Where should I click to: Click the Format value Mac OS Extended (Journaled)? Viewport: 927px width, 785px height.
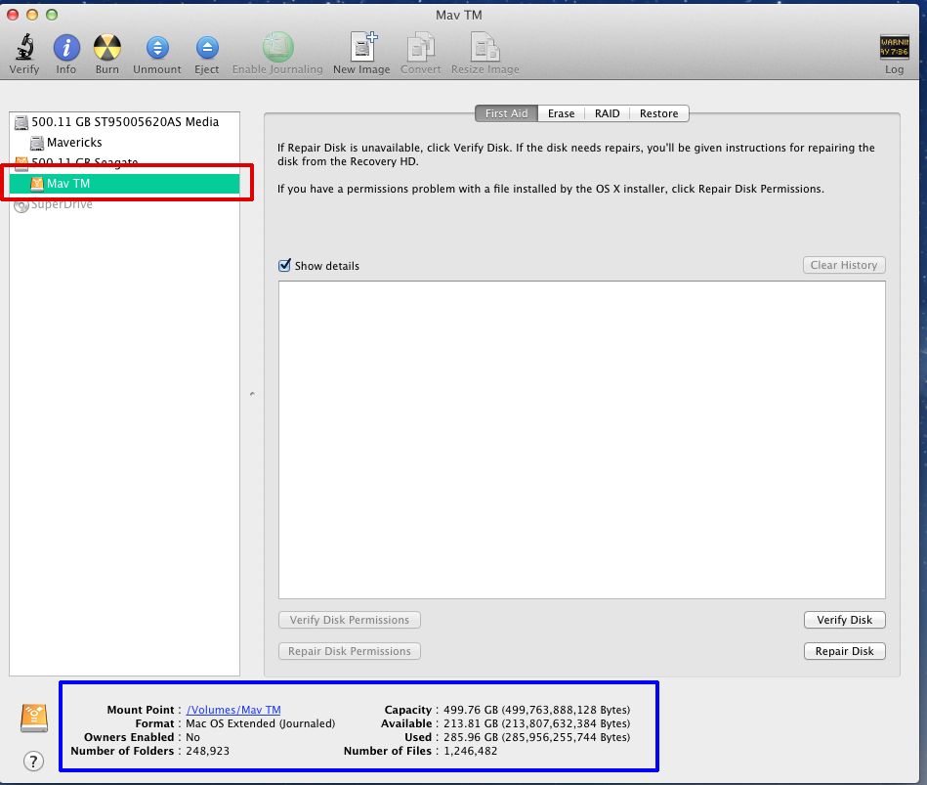261,723
